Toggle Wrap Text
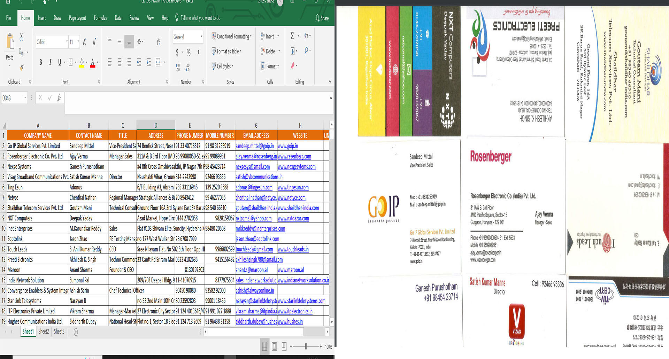This screenshot has width=669, height=359. tap(159, 42)
